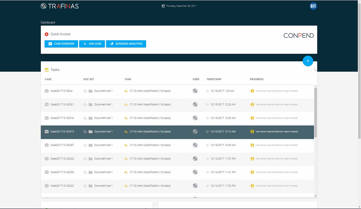The height and width of the screenshot is (209, 361).
Task: Click clock icon in Case201712142222 row
Action: (x=207, y=186)
